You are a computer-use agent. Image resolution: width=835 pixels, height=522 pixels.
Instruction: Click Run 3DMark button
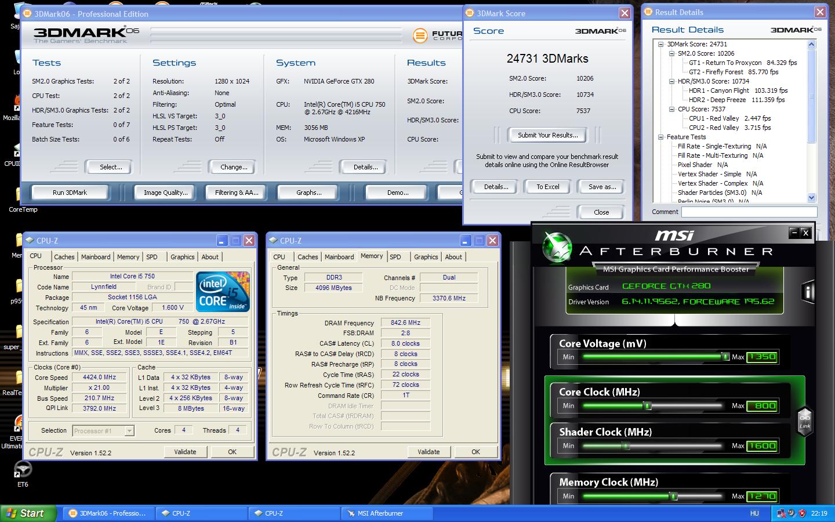70,193
